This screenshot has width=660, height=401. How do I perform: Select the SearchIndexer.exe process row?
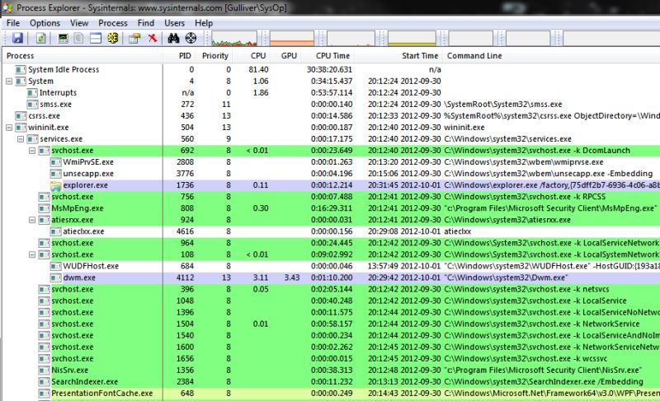pyautogui.click(x=332, y=382)
